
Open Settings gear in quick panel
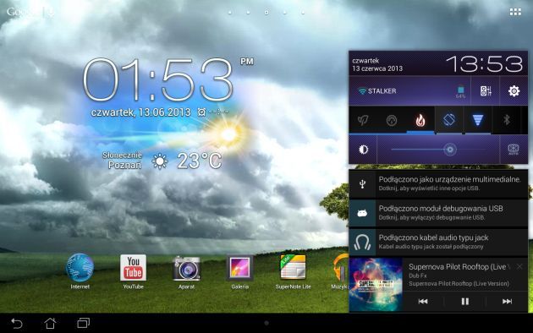pyautogui.click(x=514, y=90)
